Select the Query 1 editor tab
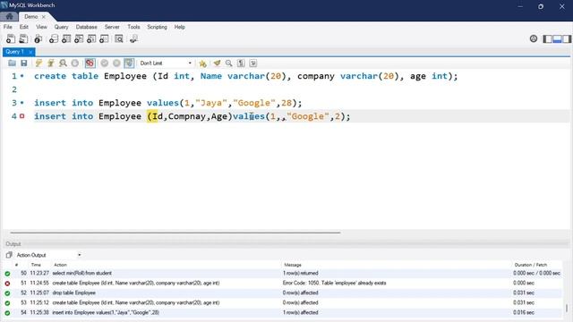The image size is (573, 322). pyautogui.click(x=15, y=52)
